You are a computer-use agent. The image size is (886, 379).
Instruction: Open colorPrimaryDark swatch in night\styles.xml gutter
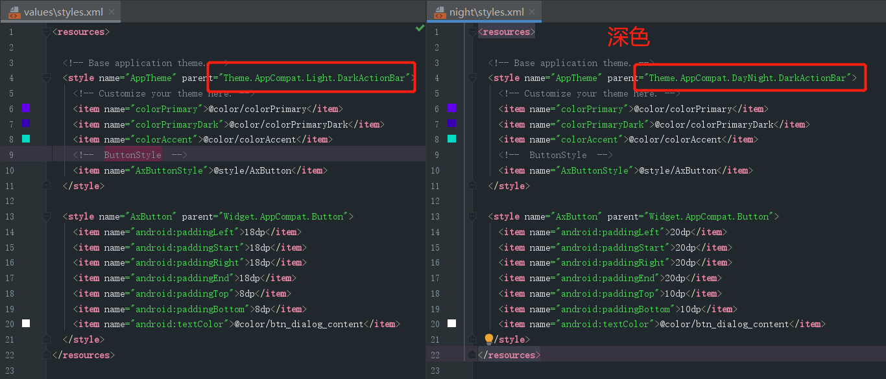(451, 123)
